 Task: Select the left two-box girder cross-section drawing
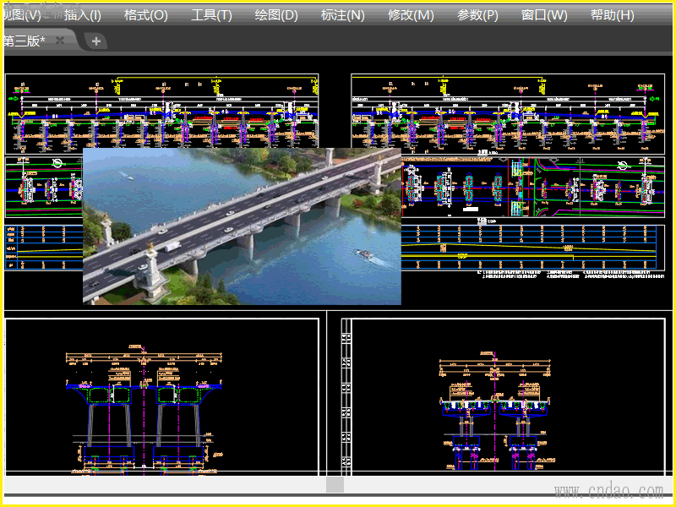tap(144, 410)
